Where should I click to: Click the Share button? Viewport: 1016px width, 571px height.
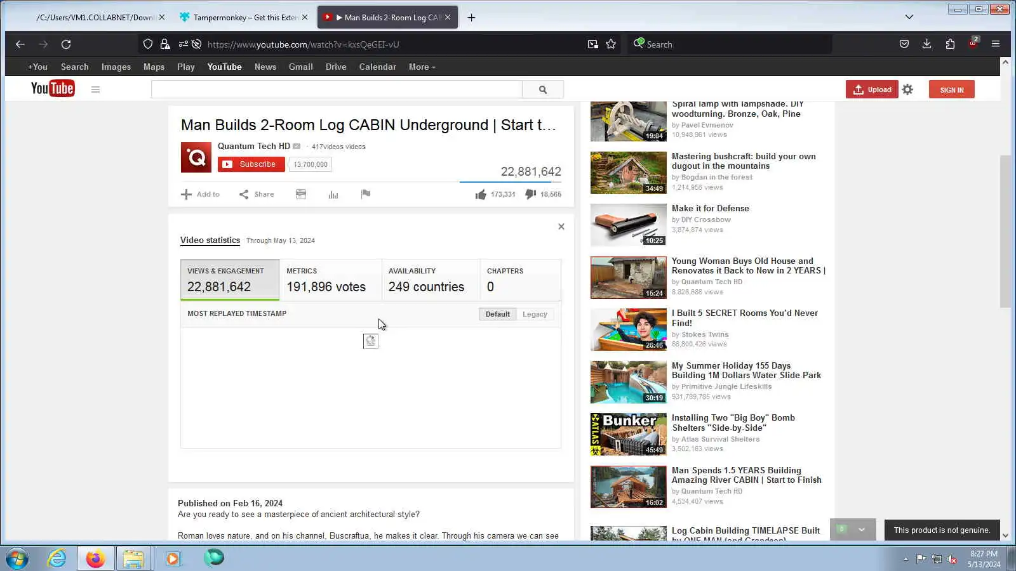[257, 194]
